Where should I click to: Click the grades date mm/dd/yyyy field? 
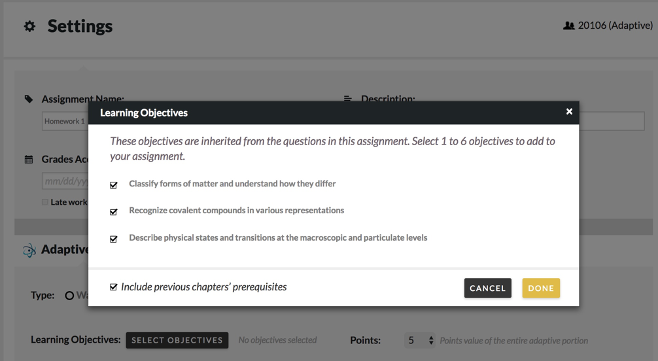coord(65,181)
